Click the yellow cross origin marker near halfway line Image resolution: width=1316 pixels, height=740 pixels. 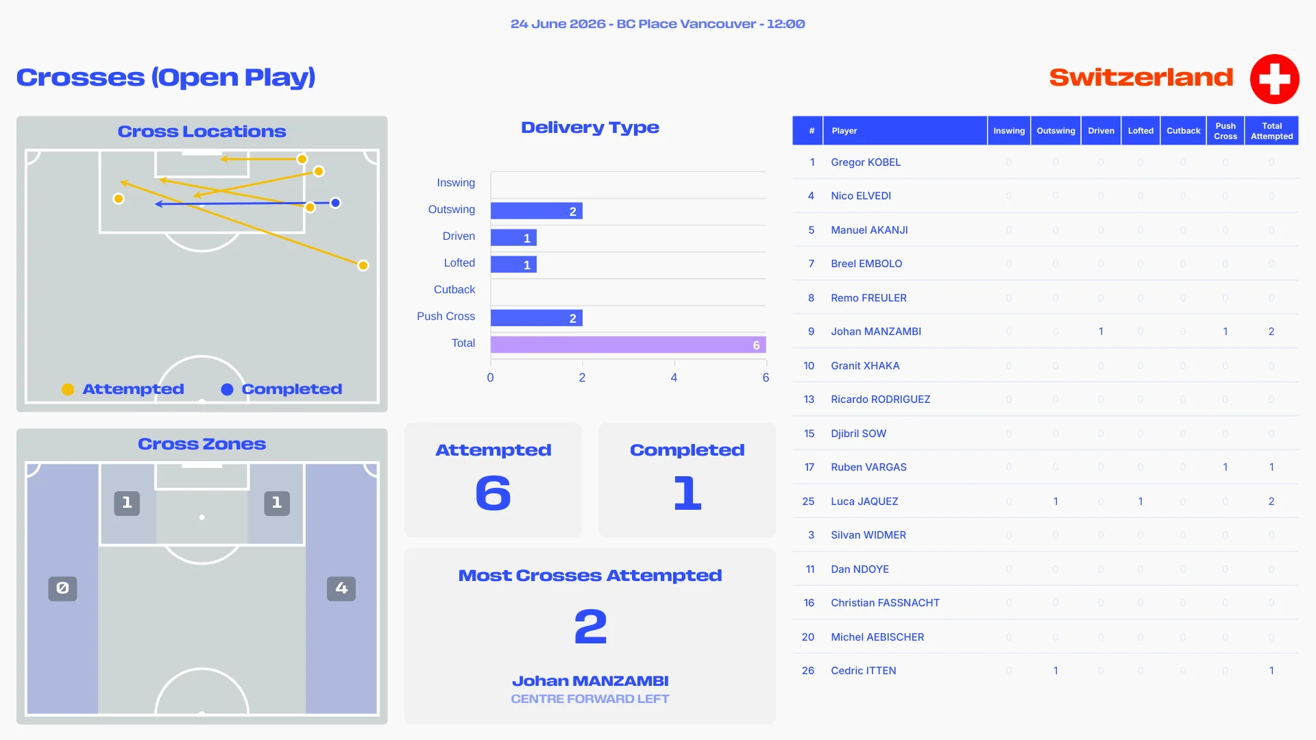tap(363, 265)
